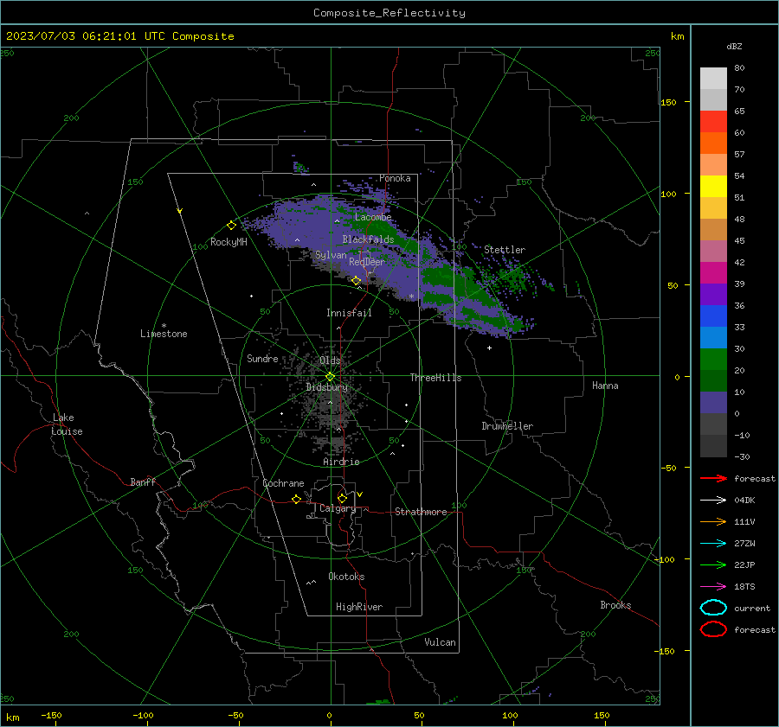
Task: Select the white 04DK arrow symbol
Action: click(713, 500)
